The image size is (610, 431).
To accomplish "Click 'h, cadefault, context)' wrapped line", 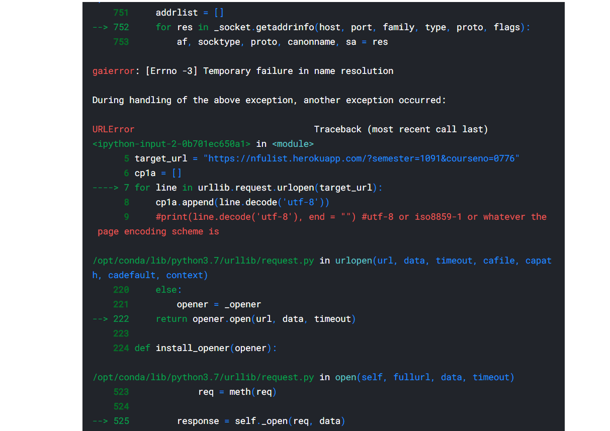I will pyautogui.click(x=150, y=275).
